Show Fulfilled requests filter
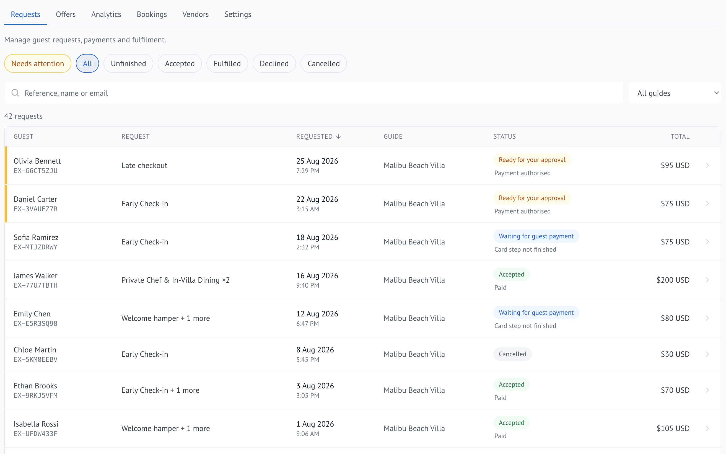Image resolution: width=726 pixels, height=454 pixels. coord(227,63)
